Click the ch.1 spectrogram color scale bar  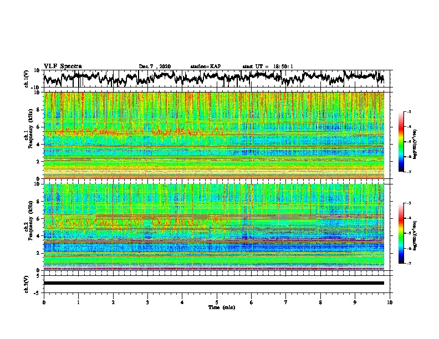pos(401,142)
